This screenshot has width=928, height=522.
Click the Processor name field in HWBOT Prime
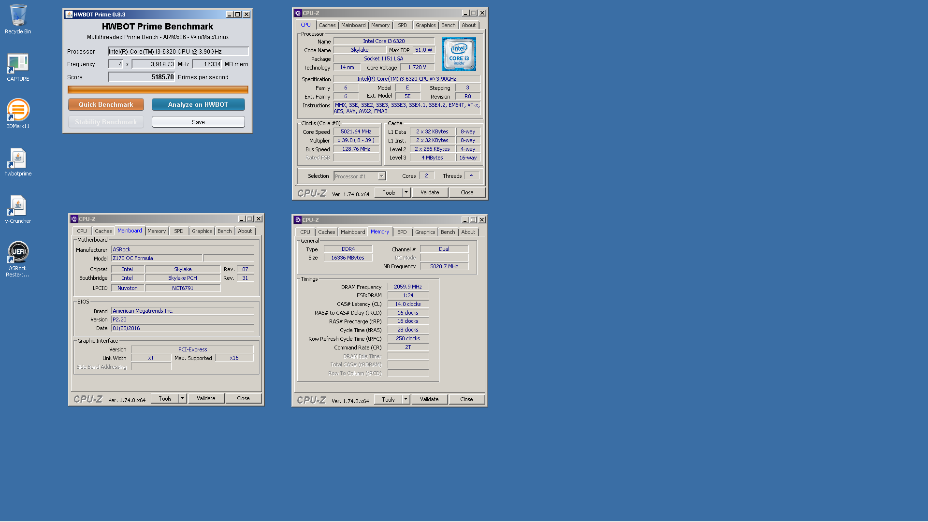[x=178, y=51]
